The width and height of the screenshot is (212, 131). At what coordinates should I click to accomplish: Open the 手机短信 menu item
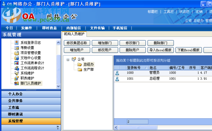[120, 28]
